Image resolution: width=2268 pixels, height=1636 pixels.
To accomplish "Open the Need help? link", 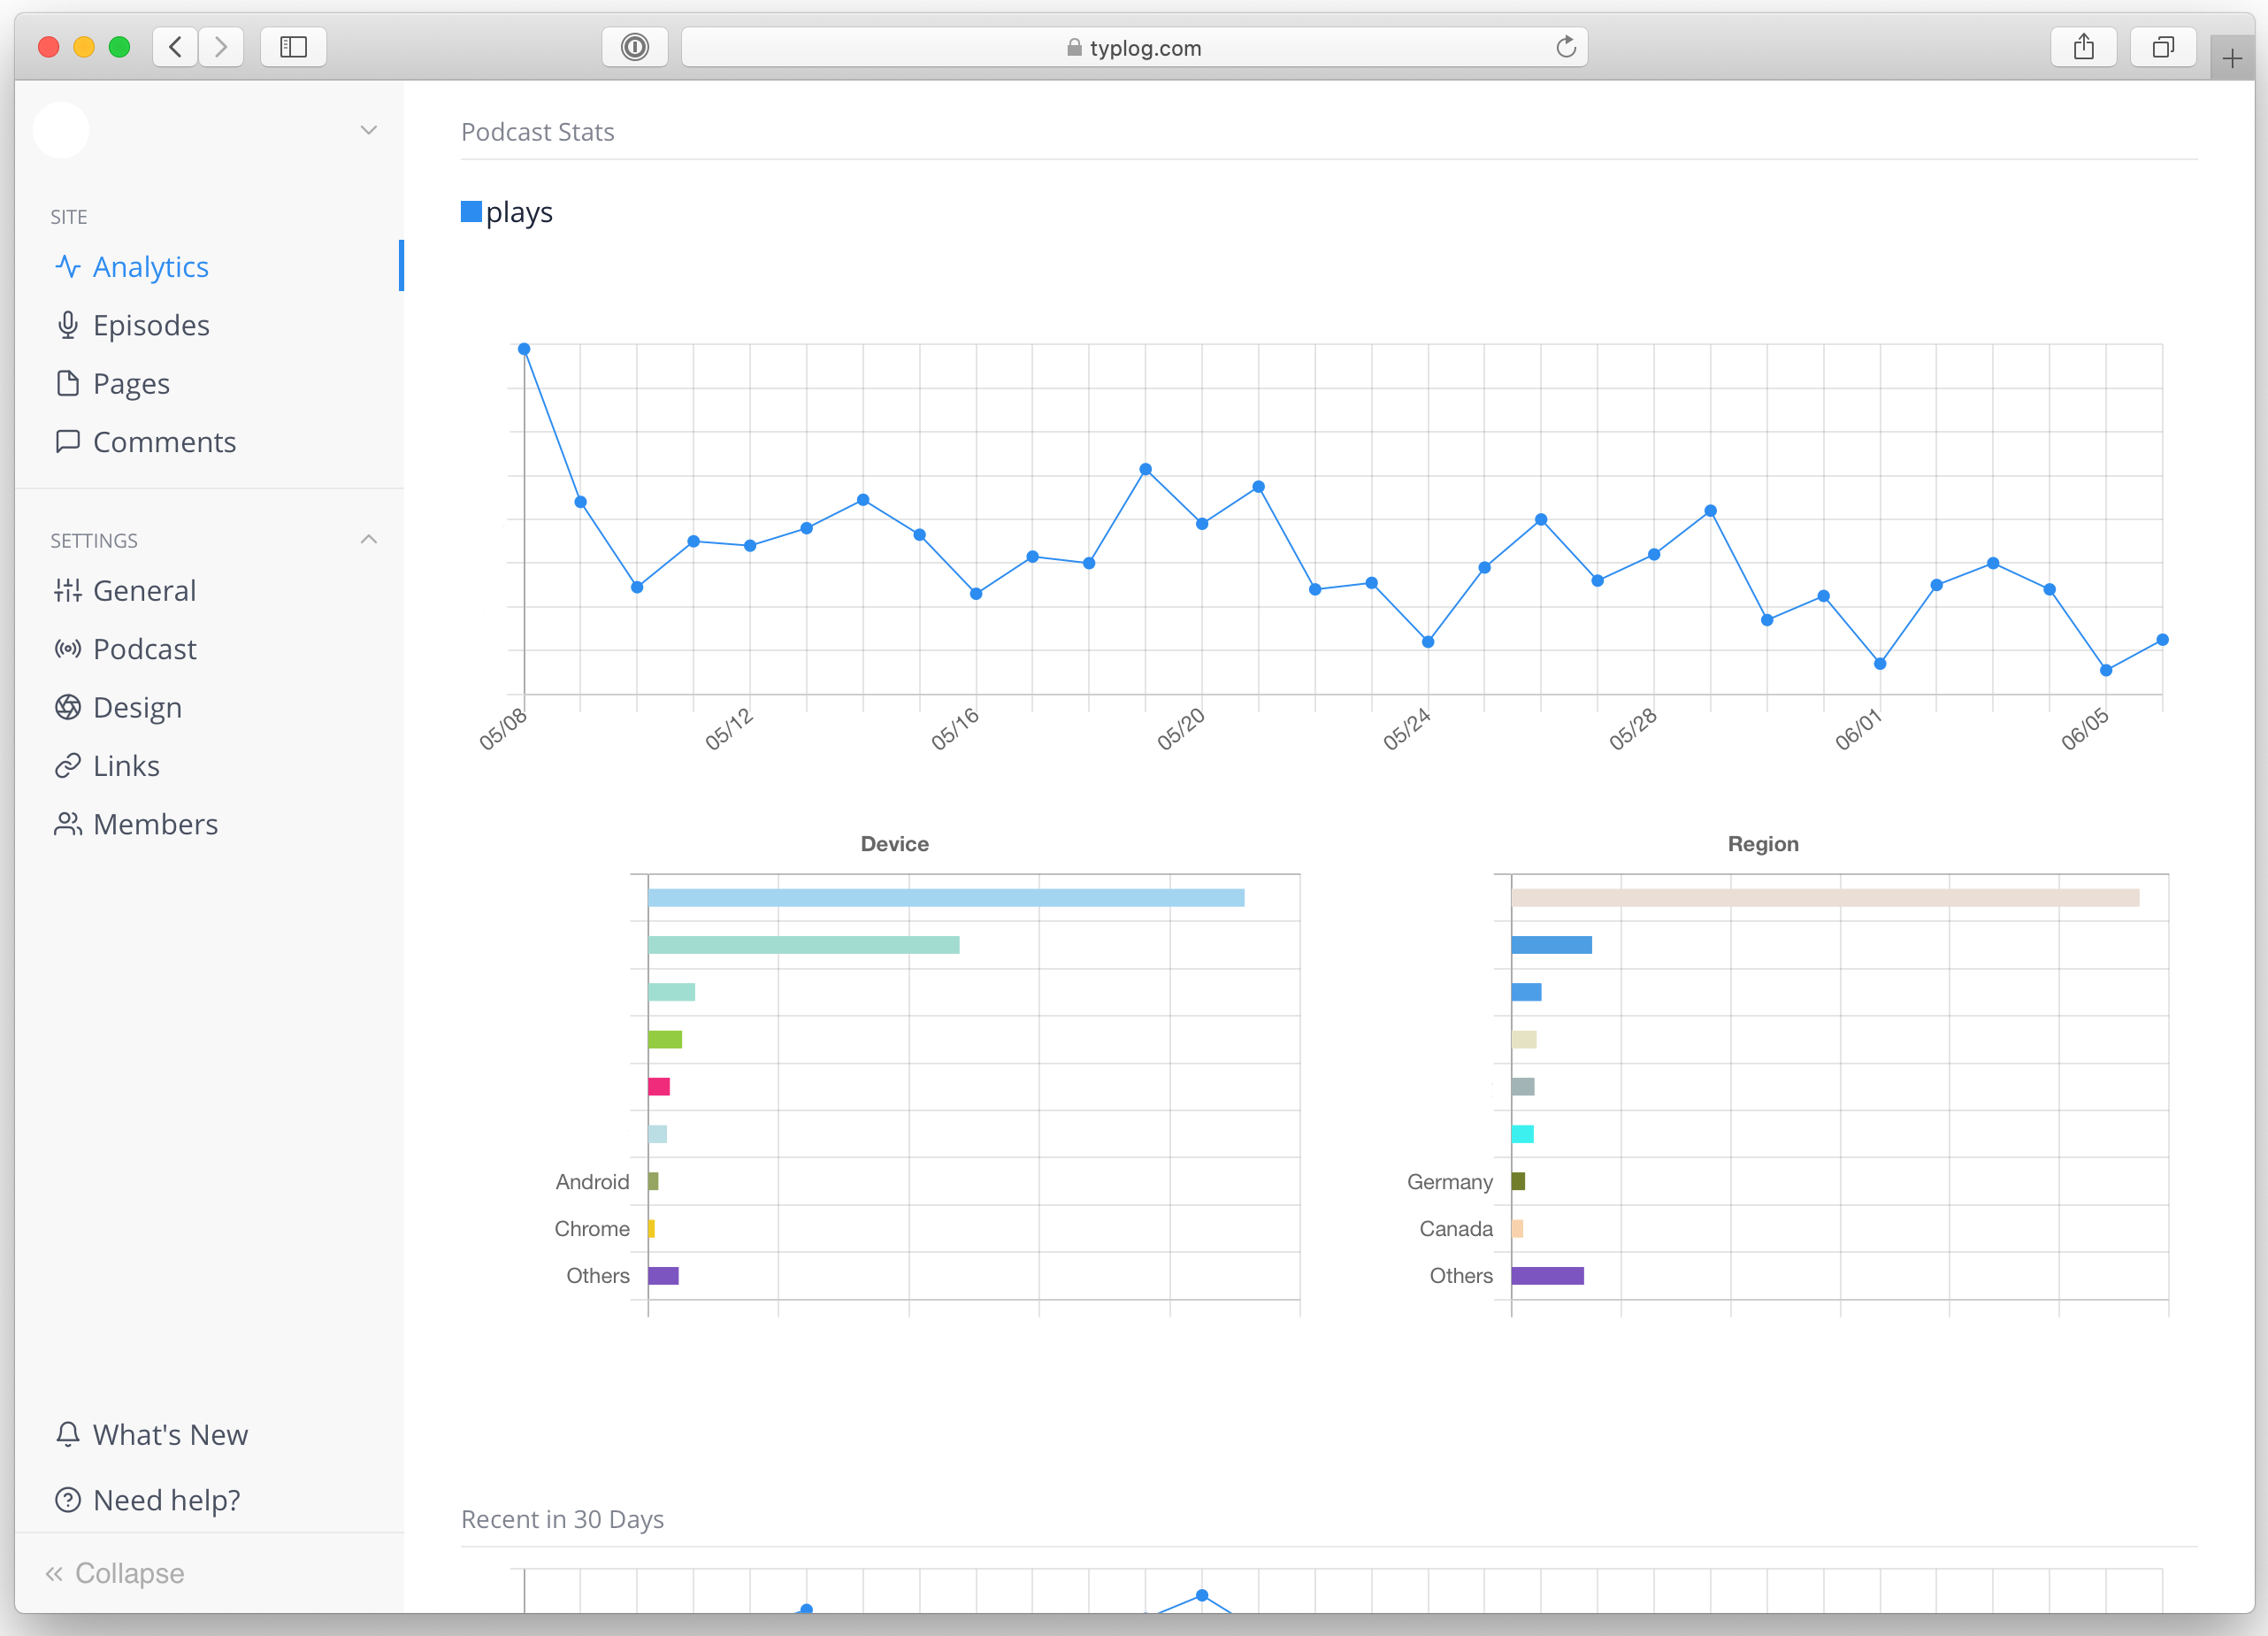I will click(209, 1500).
